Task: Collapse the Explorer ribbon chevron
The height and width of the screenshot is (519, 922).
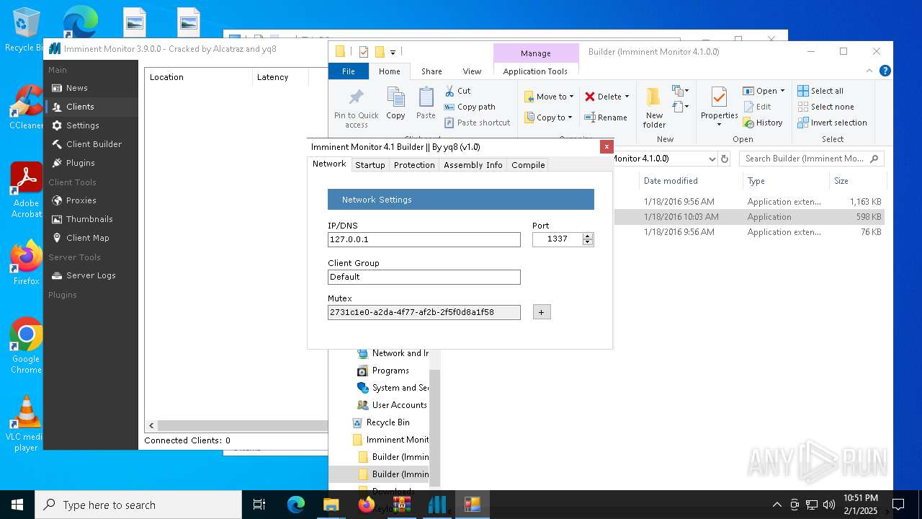Action: coord(870,71)
